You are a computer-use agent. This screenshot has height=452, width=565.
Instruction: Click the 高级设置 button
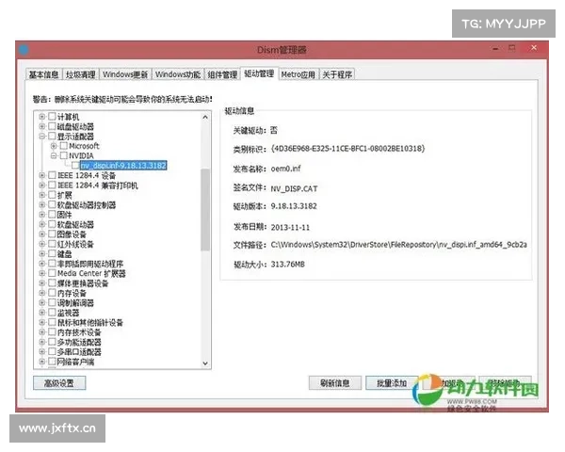[59, 383]
